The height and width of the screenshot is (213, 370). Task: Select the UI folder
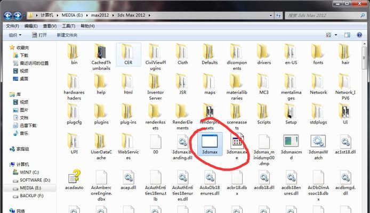pyautogui.click(x=345, y=114)
